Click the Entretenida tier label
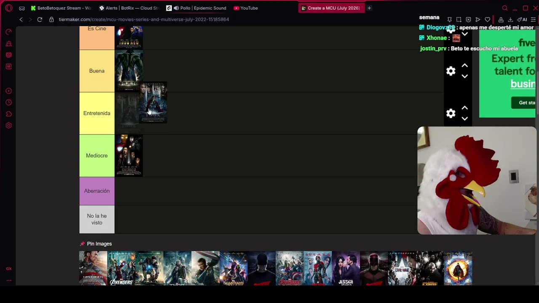 [97, 113]
